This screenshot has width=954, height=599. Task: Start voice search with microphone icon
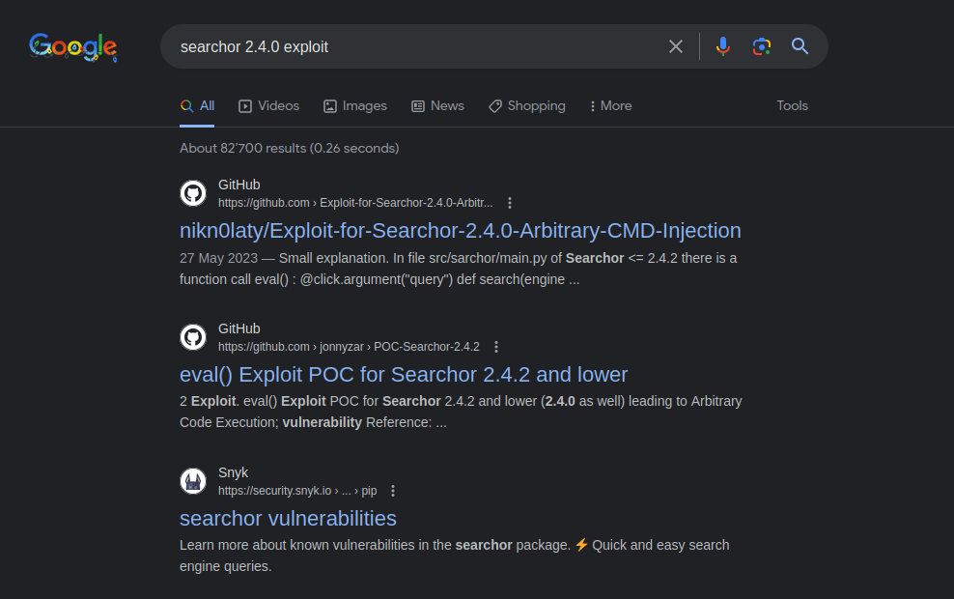click(x=723, y=46)
